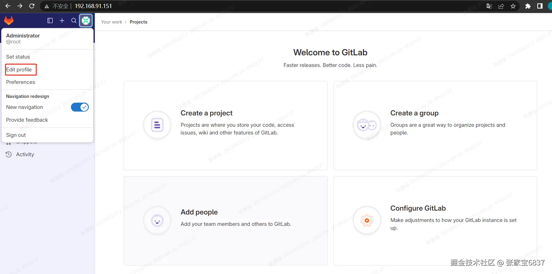Viewport: 552px width, 274px height.
Task: Click the Projects breadcrumb
Action: pos(138,22)
